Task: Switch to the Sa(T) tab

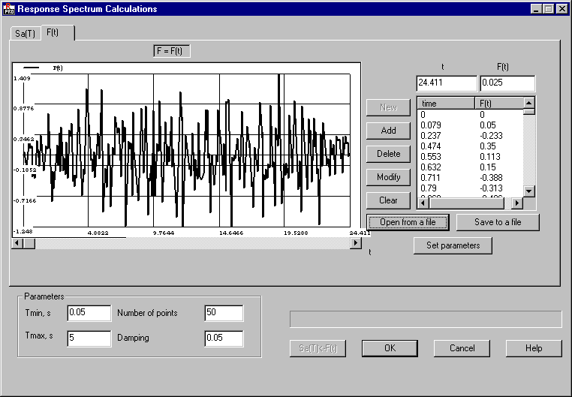Action: coord(26,34)
